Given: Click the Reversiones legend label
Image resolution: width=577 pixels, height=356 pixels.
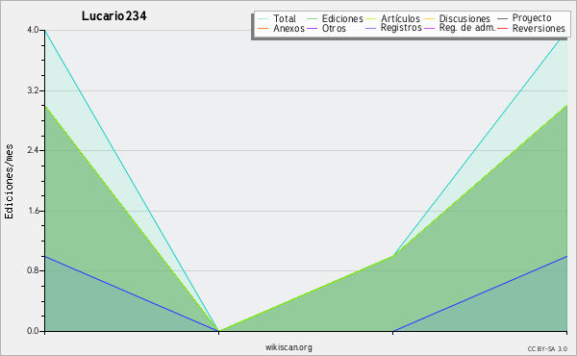Looking at the screenshot, I should pos(539,28).
